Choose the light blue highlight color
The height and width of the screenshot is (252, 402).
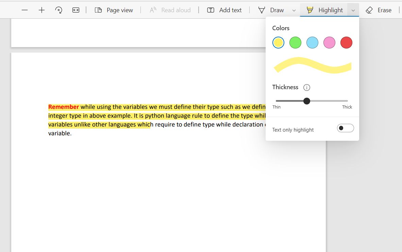pos(312,43)
